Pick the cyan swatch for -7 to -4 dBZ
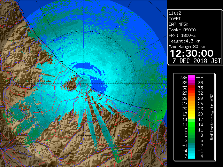The height and width of the screenshot is (167, 223). (x=192, y=156)
